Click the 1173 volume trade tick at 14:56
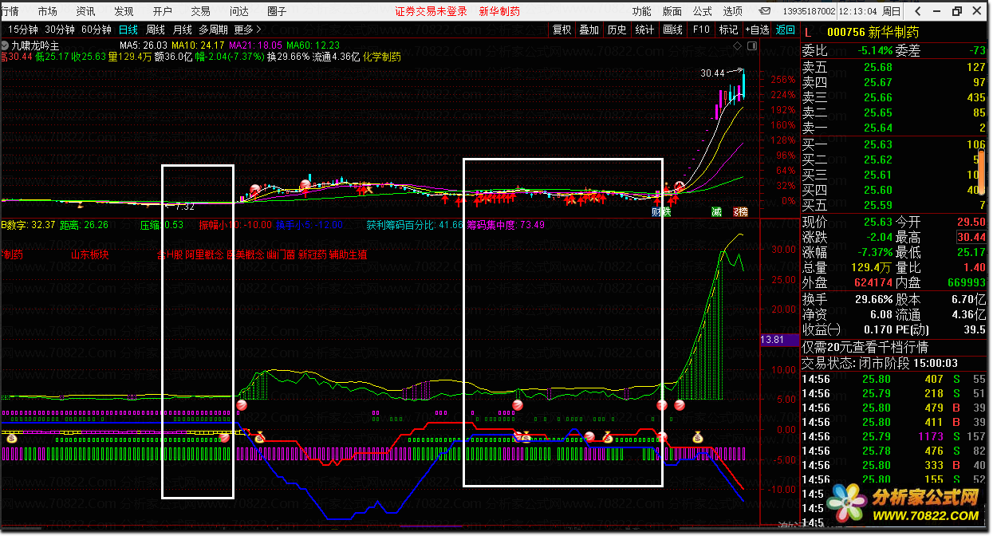This screenshot has height=536, width=993. (930, 436)
